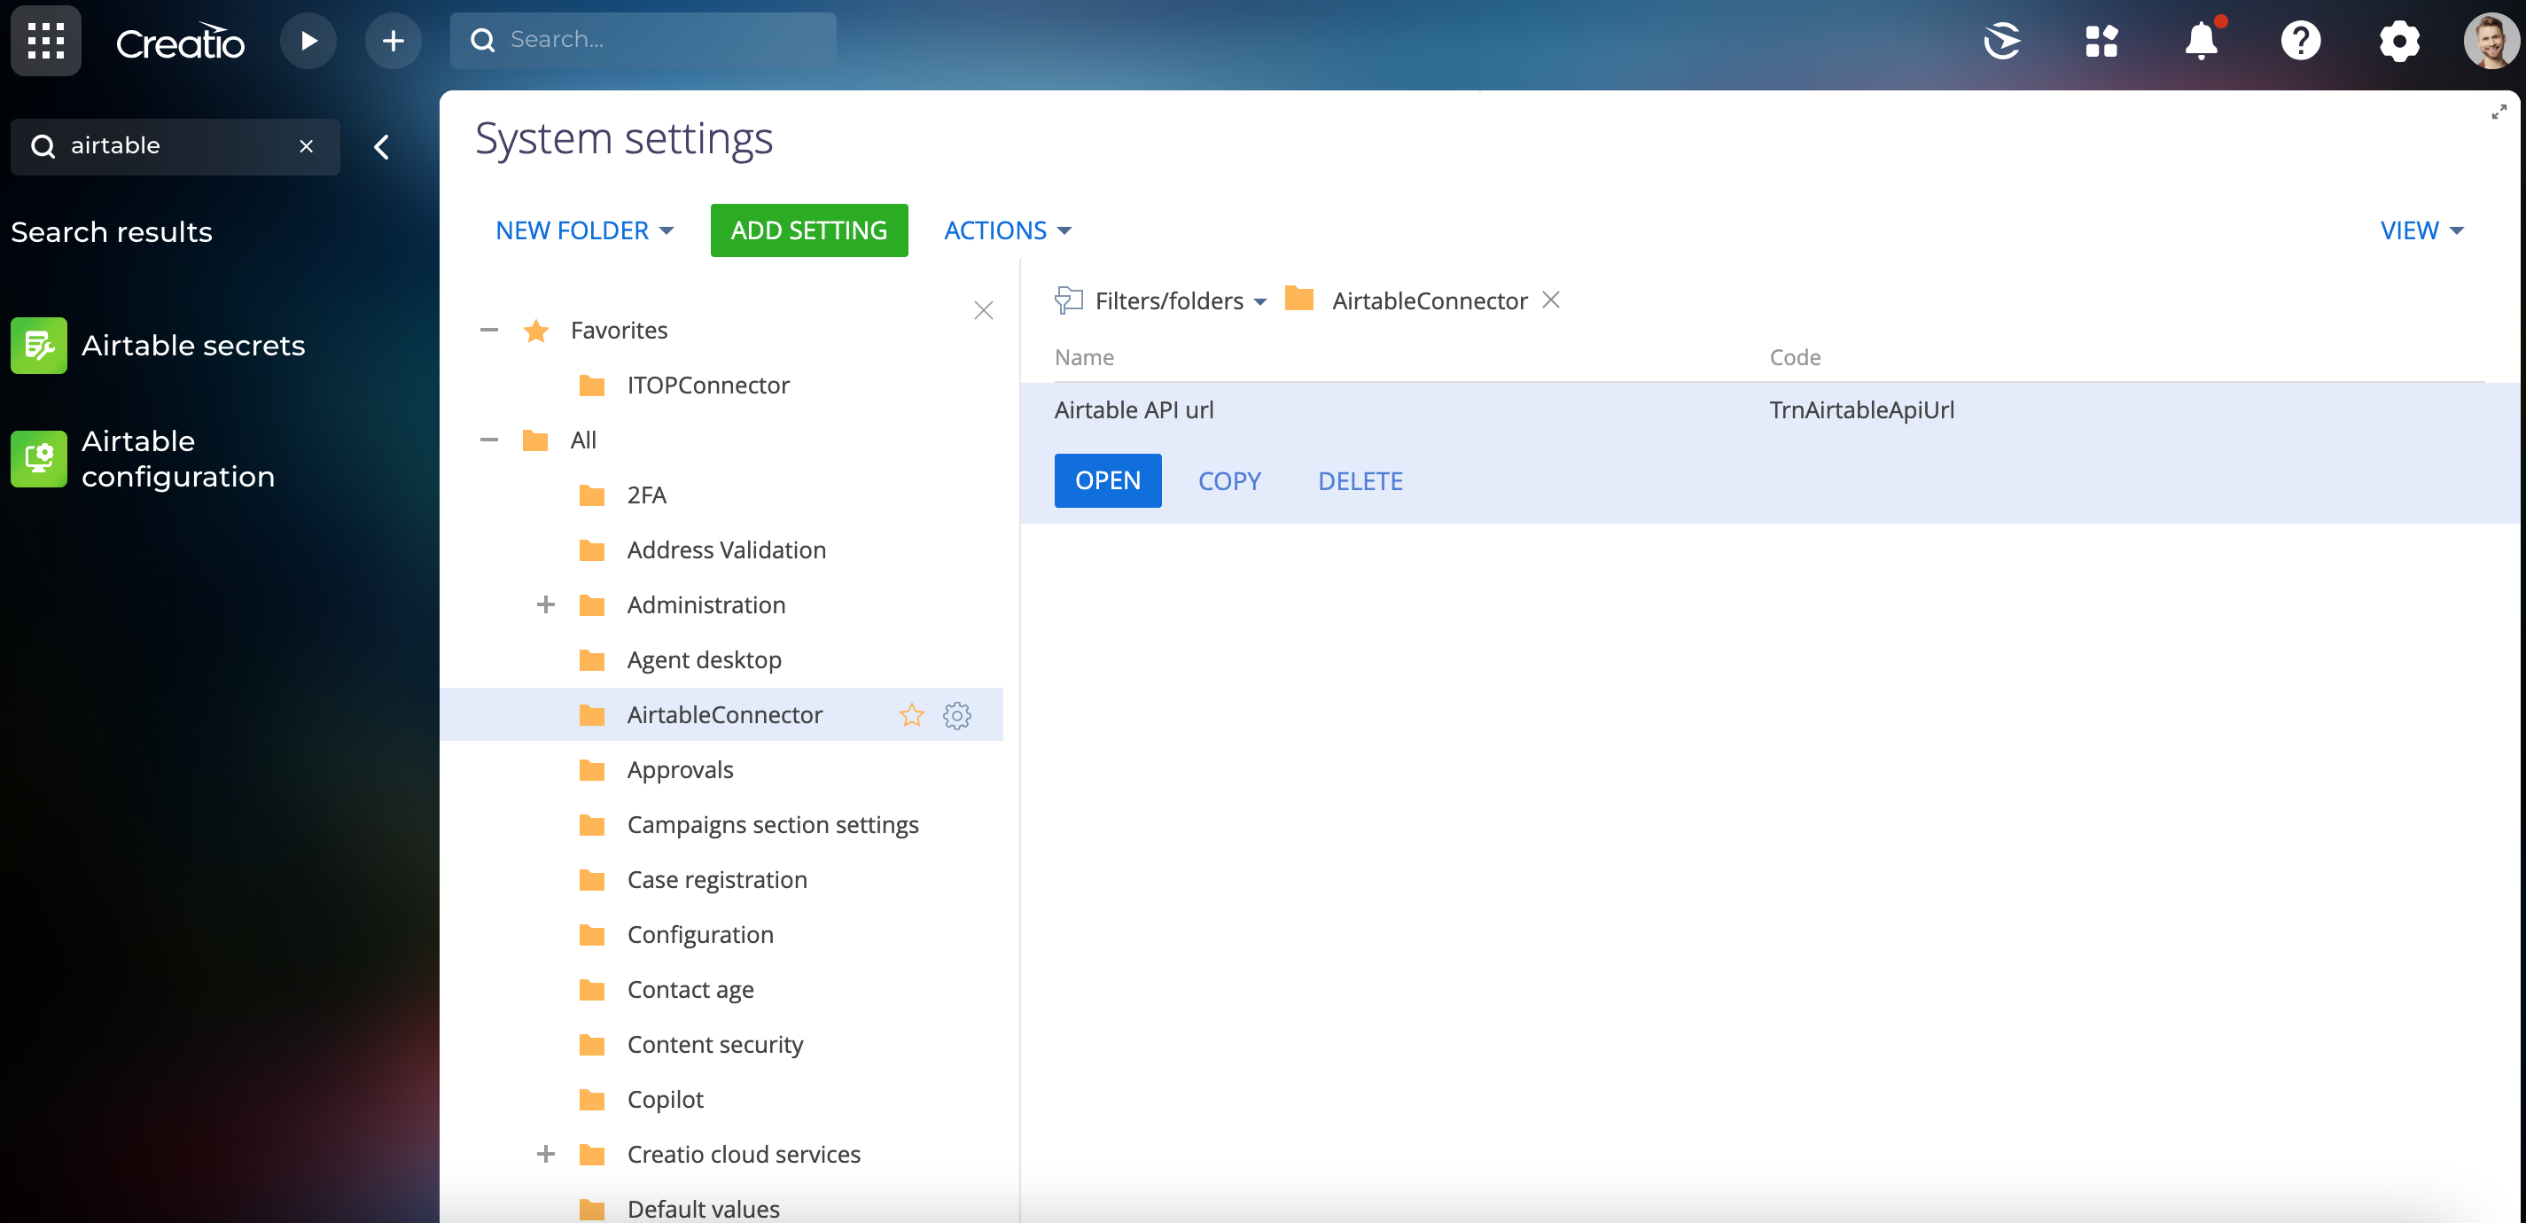Open the app launcher grid icon
The image size is (2526, 1223).
[x=45, y=40]
